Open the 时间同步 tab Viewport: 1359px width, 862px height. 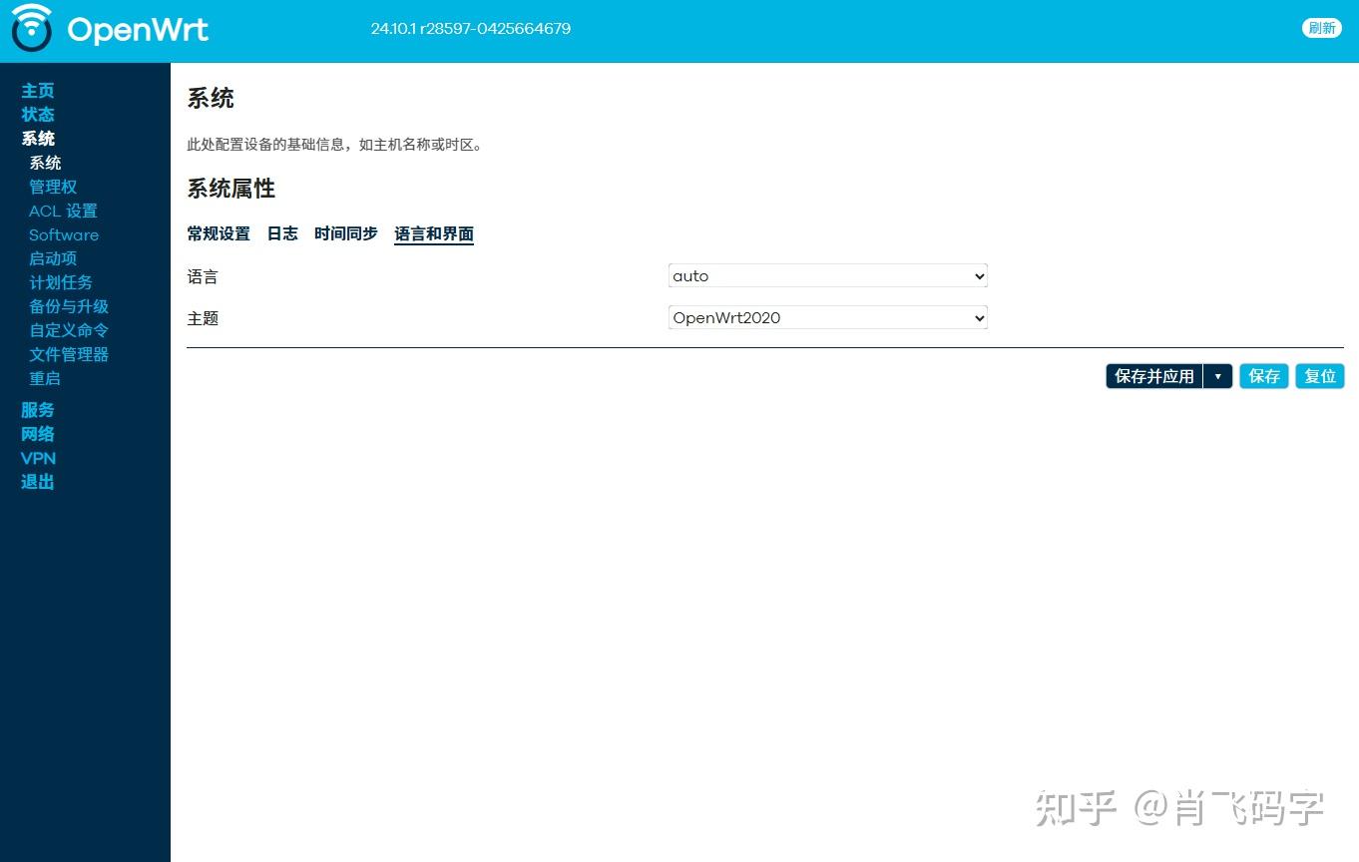[345, 233]
